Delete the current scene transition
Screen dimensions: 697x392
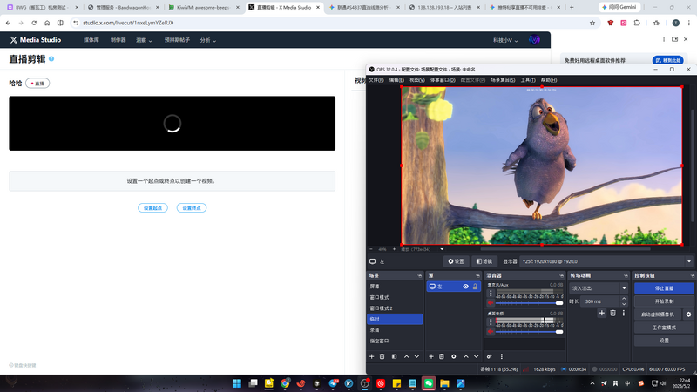click(x=613, y=313)
